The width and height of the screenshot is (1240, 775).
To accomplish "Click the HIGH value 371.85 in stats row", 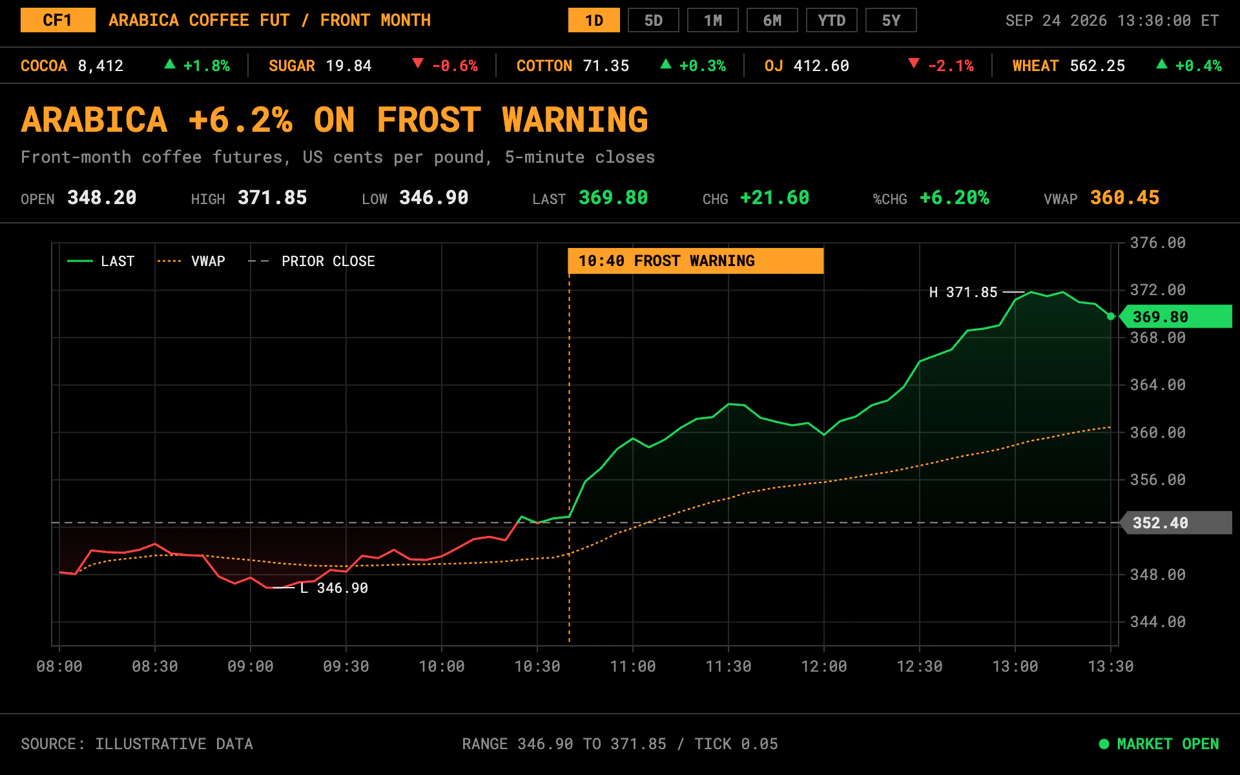I will coord(273,198).
